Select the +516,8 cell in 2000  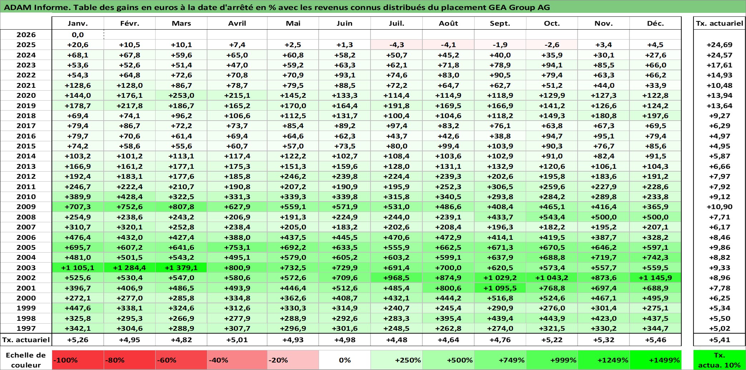pyautogui.click(x=500, y=298)
